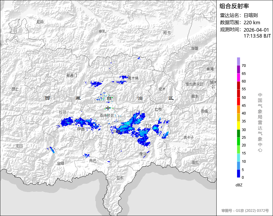273x216 pixels.
Task: Click the bold 藏 character on map
Action: tap(78, 98)
